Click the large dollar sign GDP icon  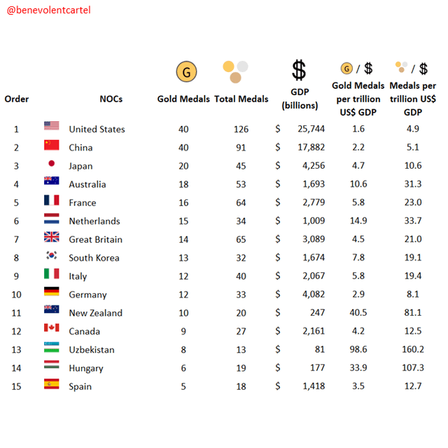point(299,70)
